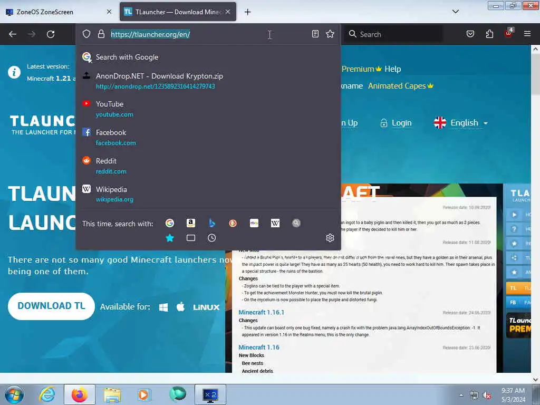This screenshot has width=540, height=405.
Task: Search history via clock icon
Action: tap(212, 238)
